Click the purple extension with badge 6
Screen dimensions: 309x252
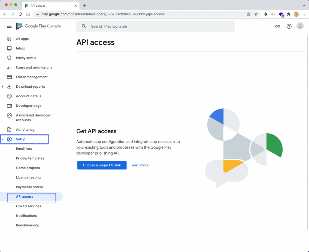coord(281,14)
